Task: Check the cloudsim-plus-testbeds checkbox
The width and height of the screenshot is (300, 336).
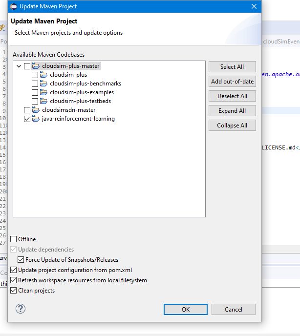Action: pyautogui.click(x=35, y=101)
